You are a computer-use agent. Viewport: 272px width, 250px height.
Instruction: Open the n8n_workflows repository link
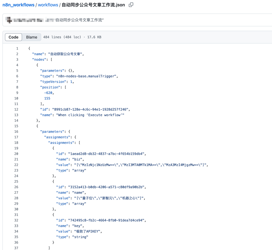(x=18, y=5)
